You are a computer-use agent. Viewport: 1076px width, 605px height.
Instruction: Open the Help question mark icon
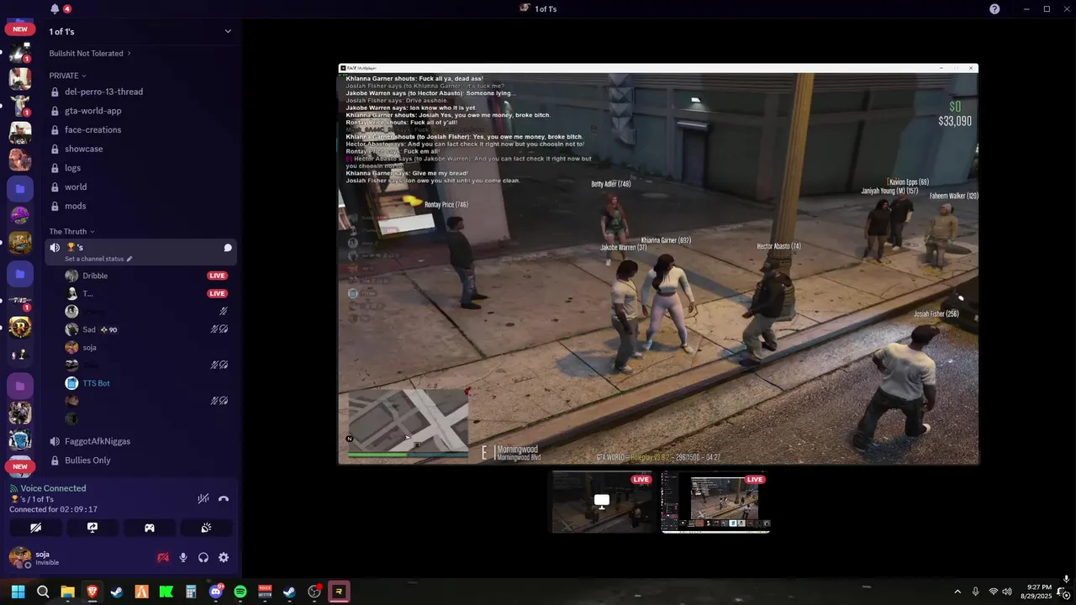994,8
